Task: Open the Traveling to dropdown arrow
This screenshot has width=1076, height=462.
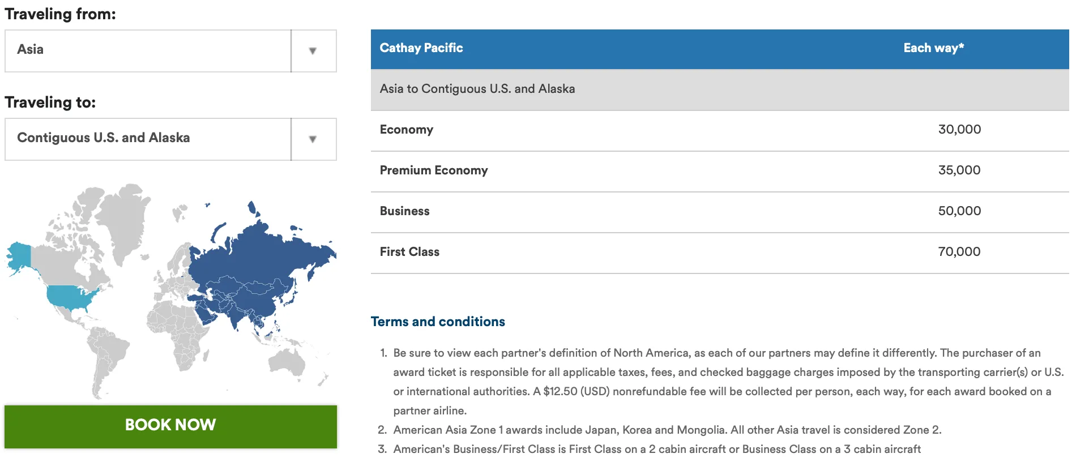Action: click(313, 139)
